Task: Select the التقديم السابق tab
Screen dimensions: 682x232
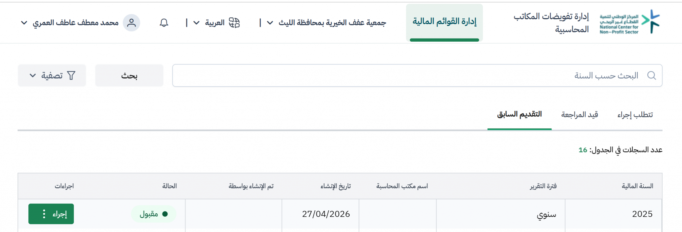Action: click(519, 115)
